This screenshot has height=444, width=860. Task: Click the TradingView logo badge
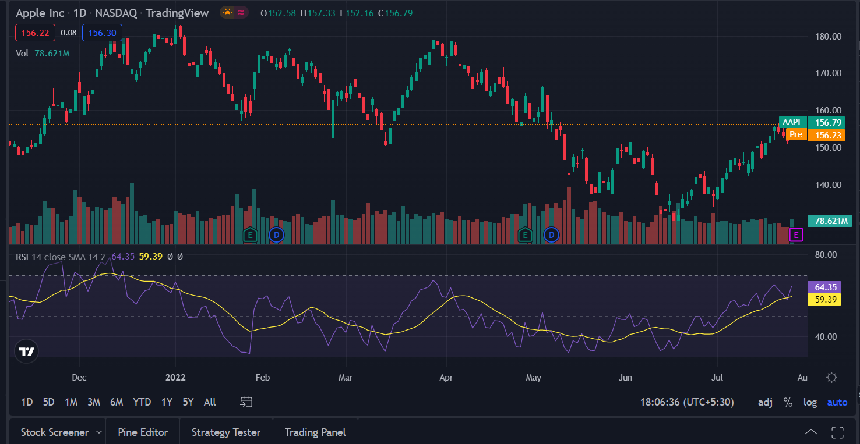(26, 351)
